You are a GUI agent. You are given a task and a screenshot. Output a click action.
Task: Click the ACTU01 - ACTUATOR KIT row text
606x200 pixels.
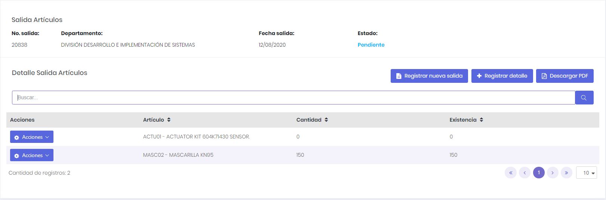click(x=196, y=137)
